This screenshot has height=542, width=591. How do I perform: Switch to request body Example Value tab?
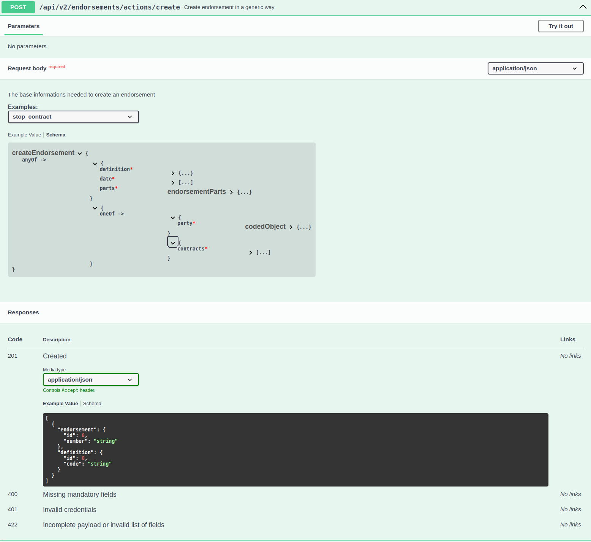(x=24, y=135)
